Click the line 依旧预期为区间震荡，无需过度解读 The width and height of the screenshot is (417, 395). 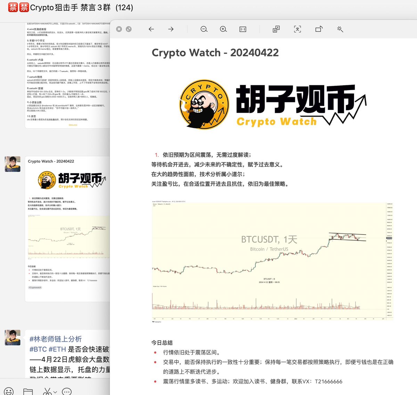pos(207,155)
